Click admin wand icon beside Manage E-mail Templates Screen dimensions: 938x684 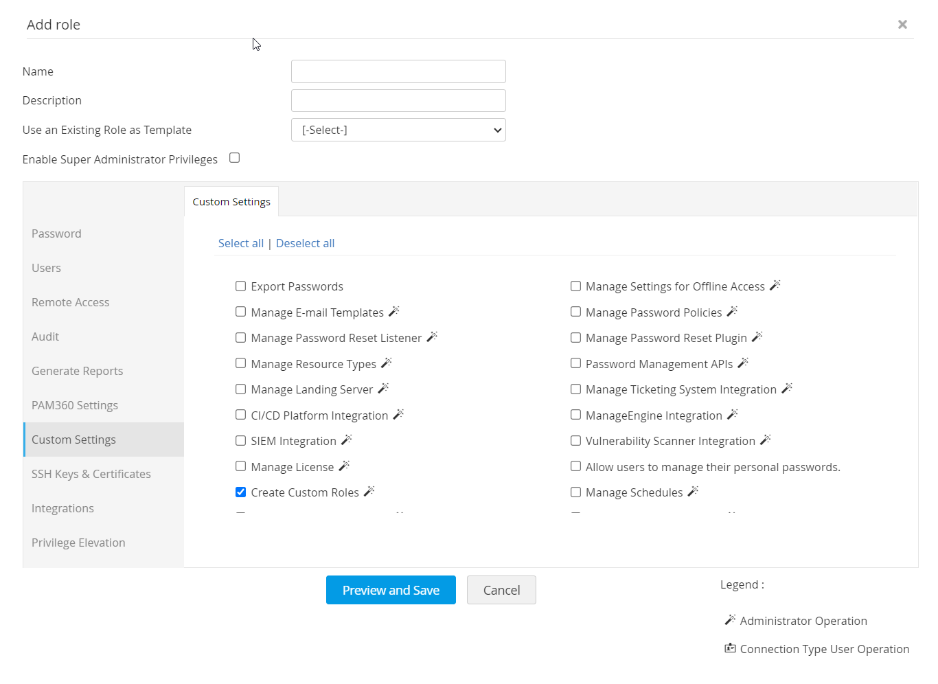point(394,312)
